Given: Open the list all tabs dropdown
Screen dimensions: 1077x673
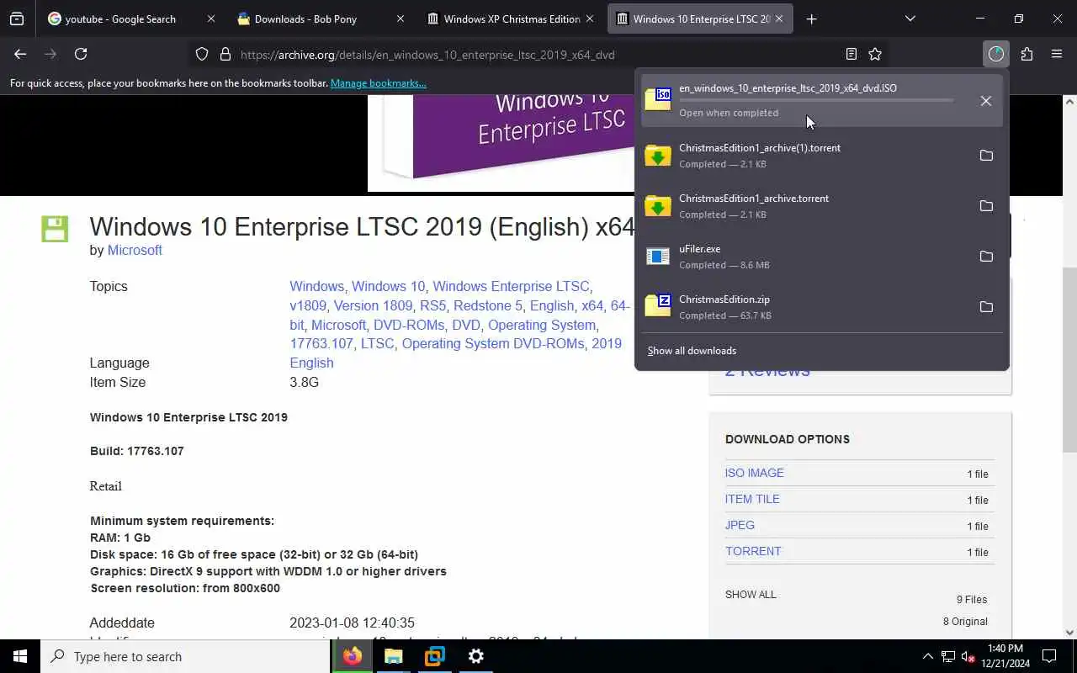Looking at the screenshot, I should pyautogui.click(x=910, y=19).
